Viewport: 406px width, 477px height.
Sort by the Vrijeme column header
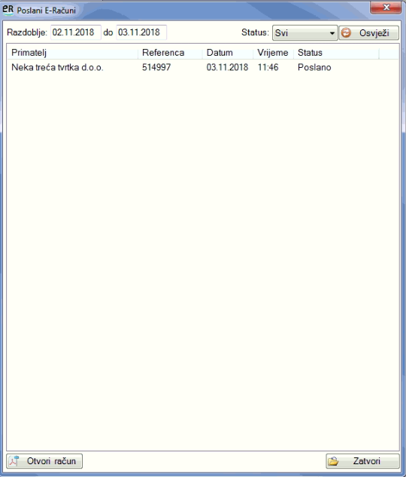tap(273, 53)
